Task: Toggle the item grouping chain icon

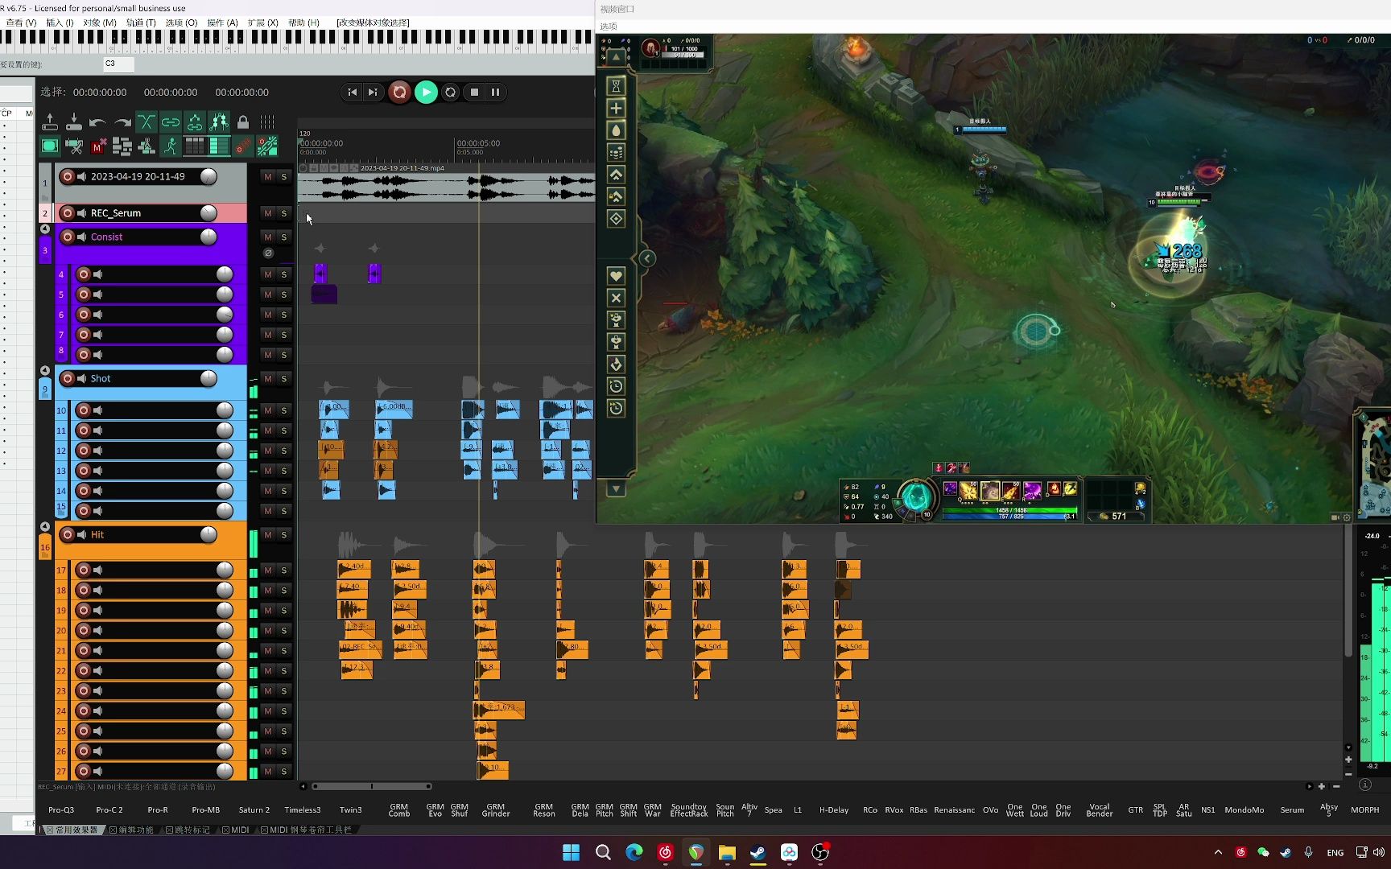Action: coord(170,122)
